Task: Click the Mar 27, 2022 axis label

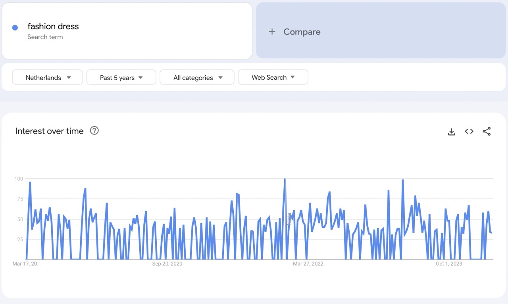Action: pos(308,264)
